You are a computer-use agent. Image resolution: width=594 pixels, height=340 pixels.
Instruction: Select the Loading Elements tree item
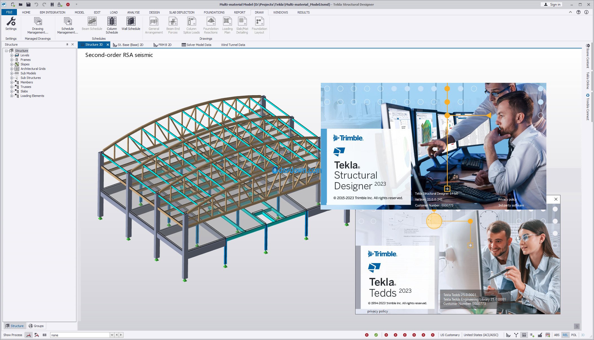point(32,96)
